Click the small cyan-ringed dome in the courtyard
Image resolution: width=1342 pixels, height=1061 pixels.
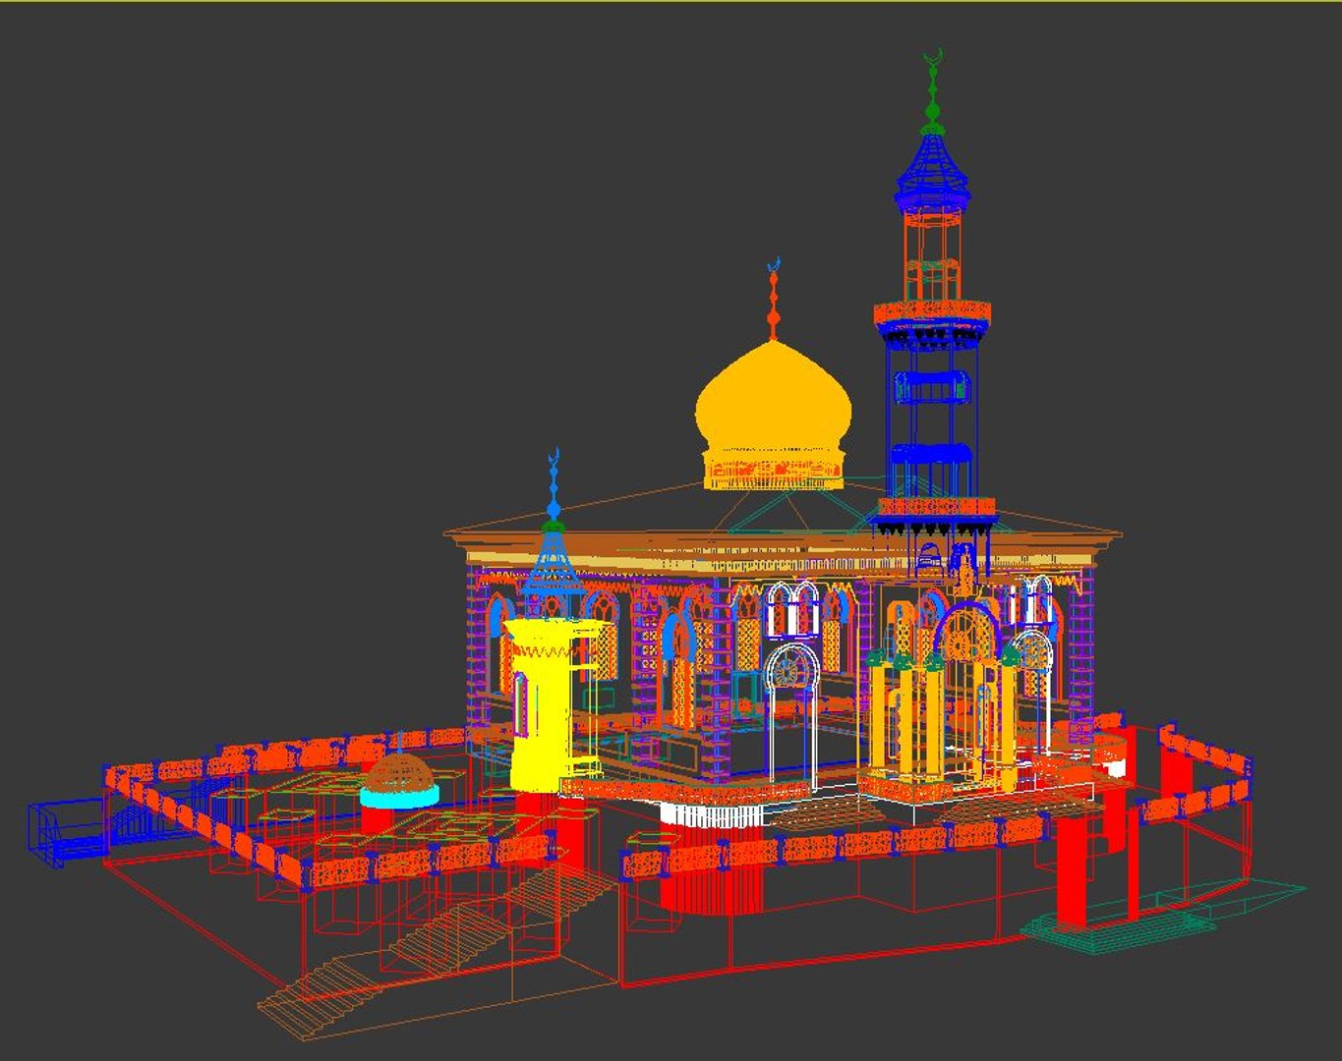click(x=398, y=782)
